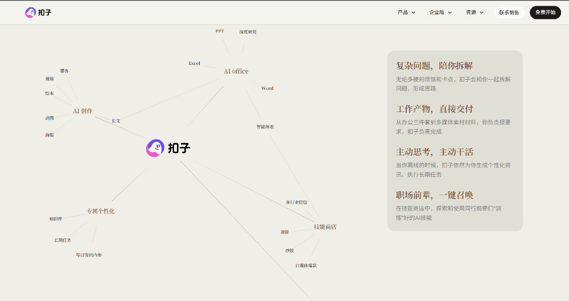Click the description starting 在技能商店中
This screenshot has height=301, width=569.
coord(448,213)
